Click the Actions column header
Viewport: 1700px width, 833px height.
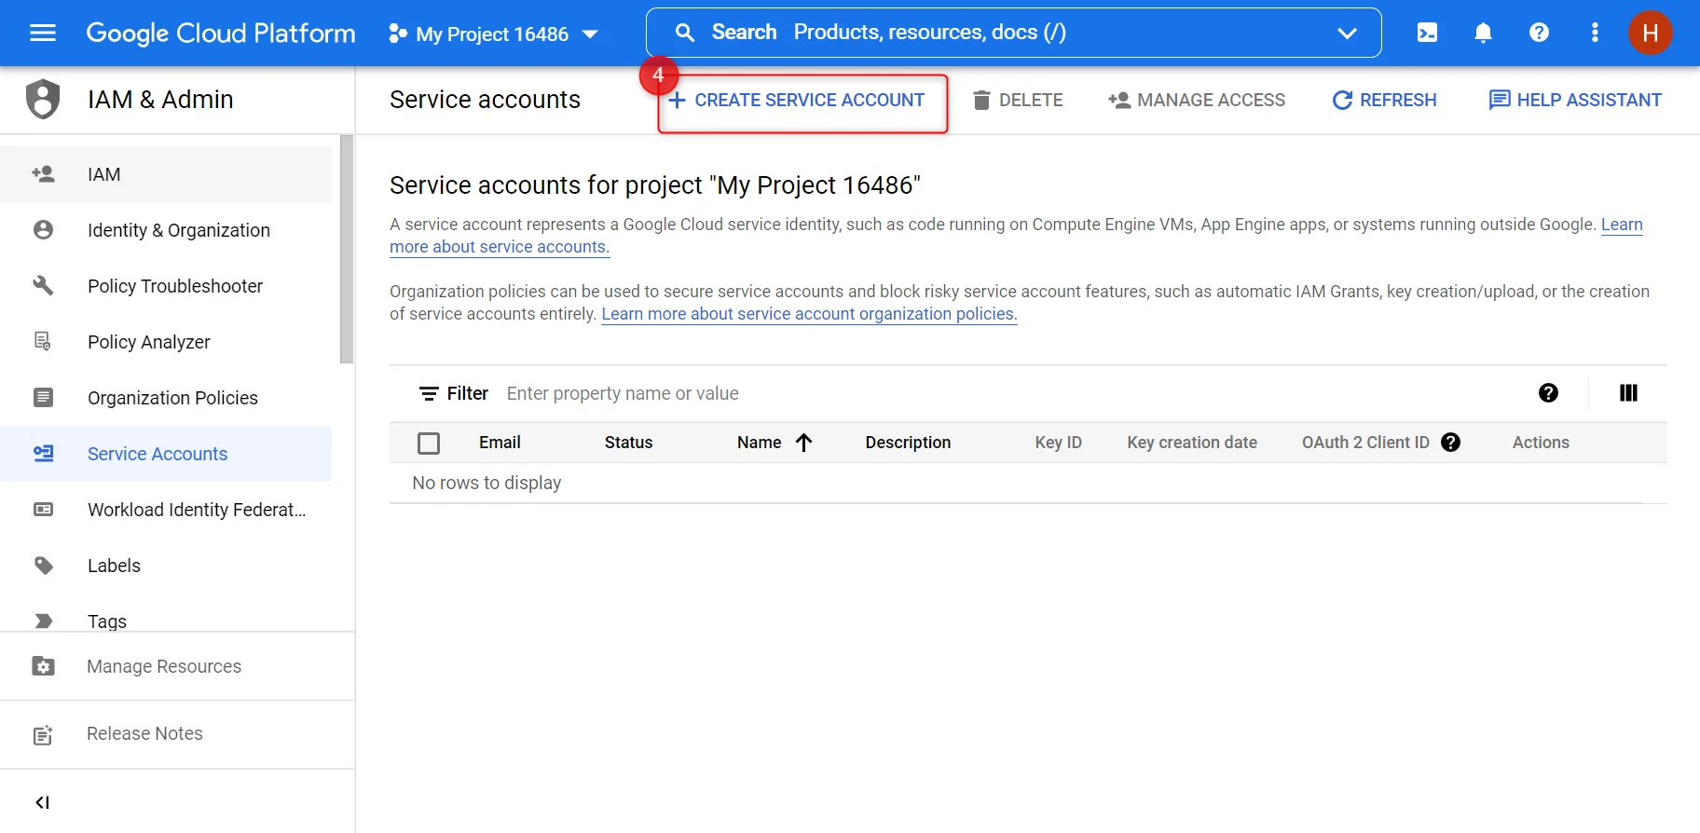pyautogui.click(x=1541, y=443)
